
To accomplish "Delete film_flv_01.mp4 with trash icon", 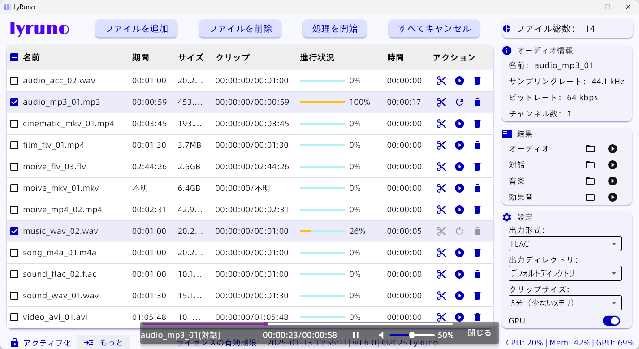I will pos(477,145).
